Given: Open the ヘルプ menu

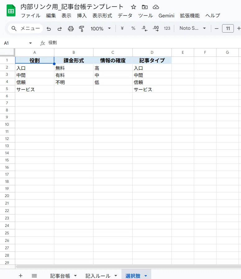Looking at the screenshot, I should (x=213, y=16).
